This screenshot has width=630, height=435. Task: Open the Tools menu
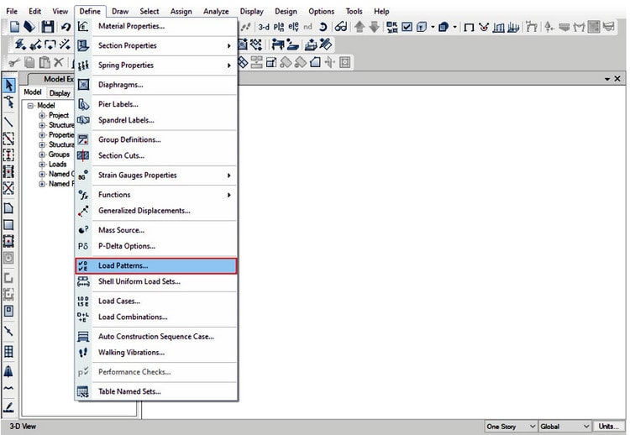(354, 11)
